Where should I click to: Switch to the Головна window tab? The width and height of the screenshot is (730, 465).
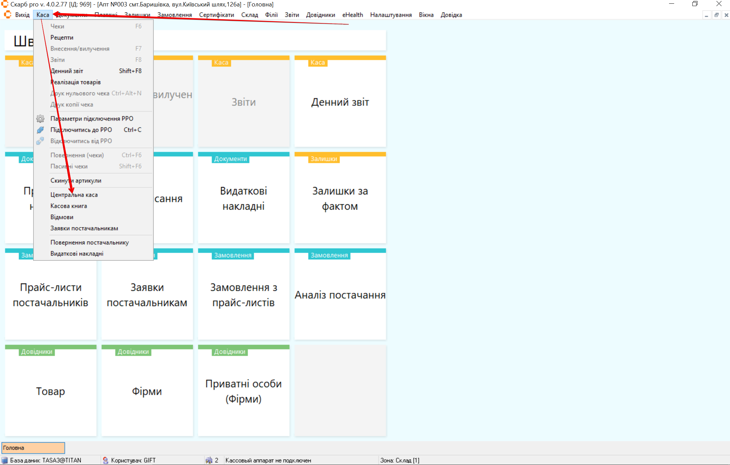[x=33, y=448]
